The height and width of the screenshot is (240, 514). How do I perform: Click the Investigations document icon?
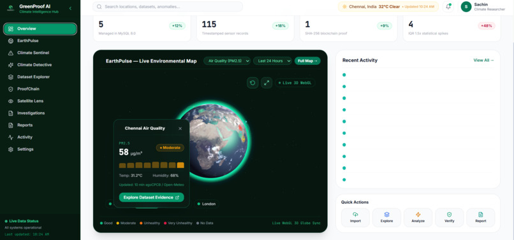pos(11,113)
